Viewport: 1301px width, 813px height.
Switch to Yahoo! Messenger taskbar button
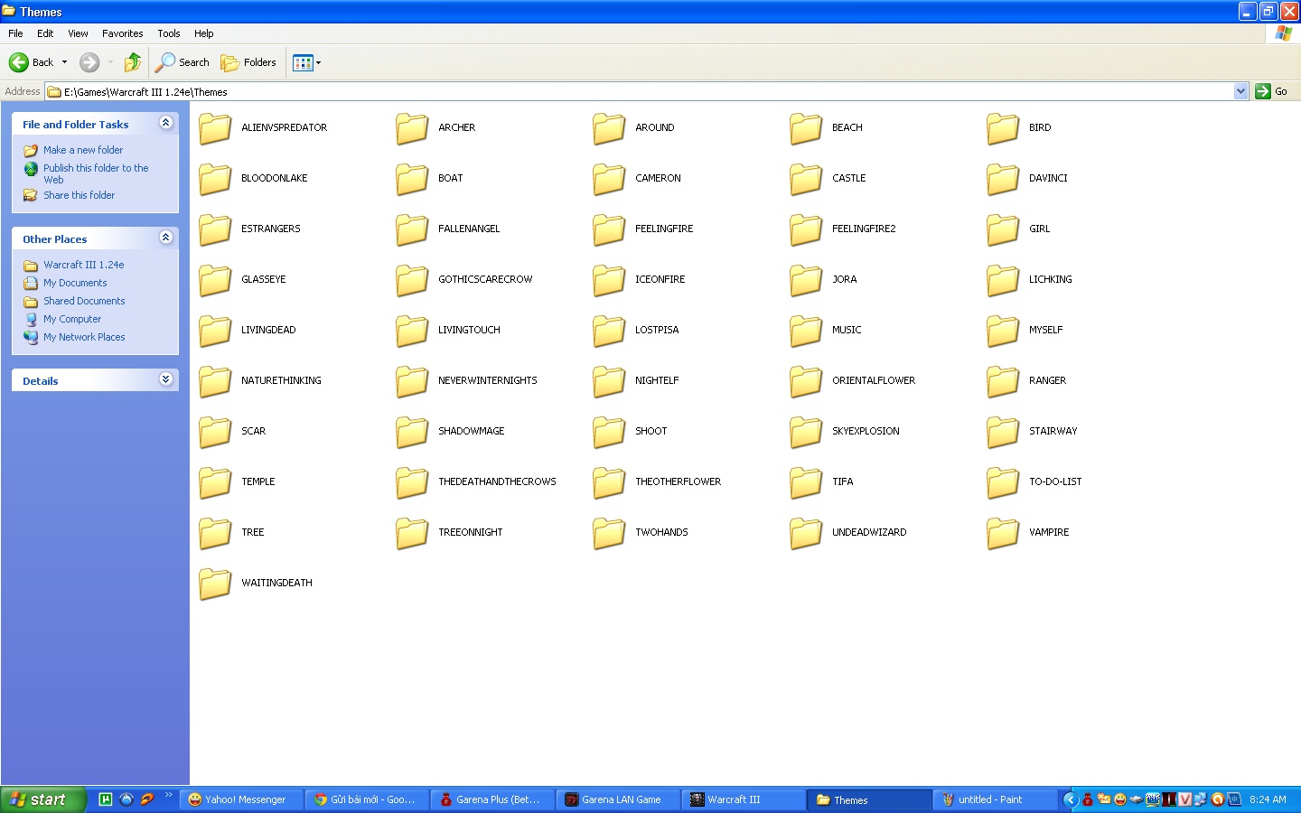[x=241, y=799]
